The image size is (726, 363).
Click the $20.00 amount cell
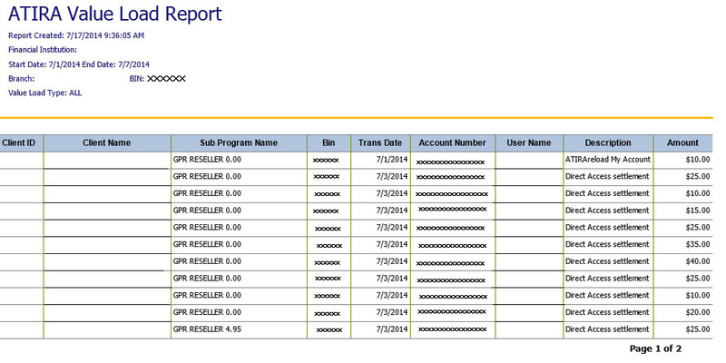(x=685, y=312)
